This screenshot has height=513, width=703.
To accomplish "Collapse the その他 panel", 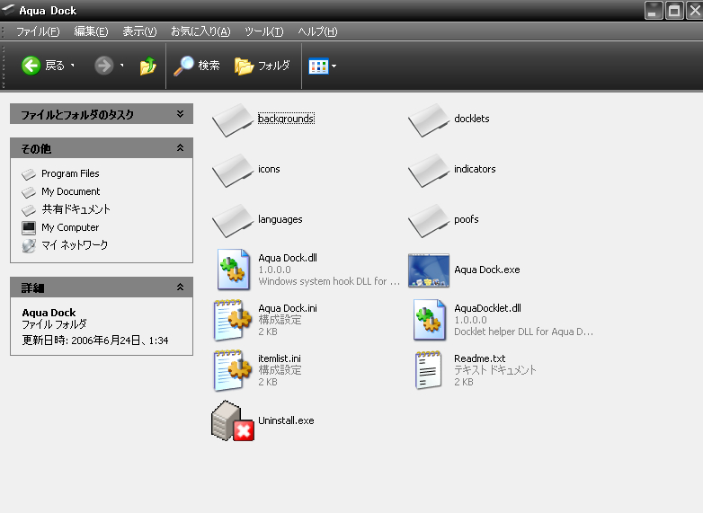I will click(180, 147).
